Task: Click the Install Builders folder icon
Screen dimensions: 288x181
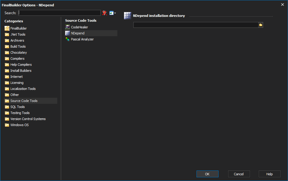Action: click(7, 71)
